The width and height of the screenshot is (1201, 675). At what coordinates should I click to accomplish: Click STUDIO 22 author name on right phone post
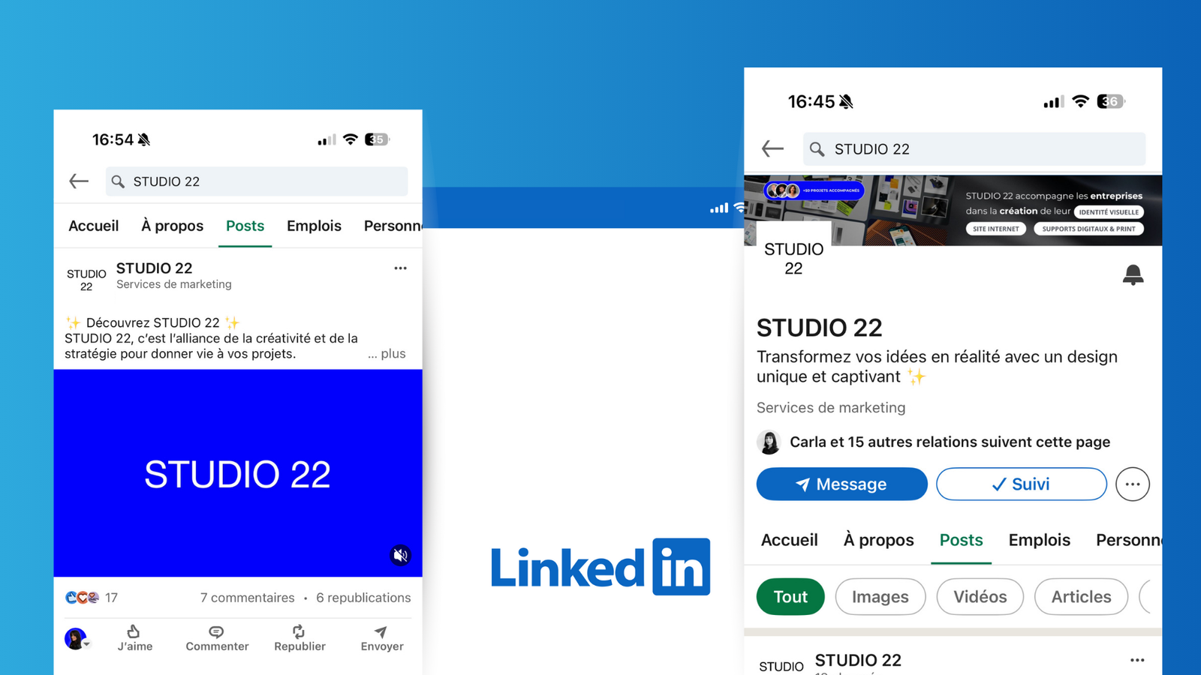[858, 660]
